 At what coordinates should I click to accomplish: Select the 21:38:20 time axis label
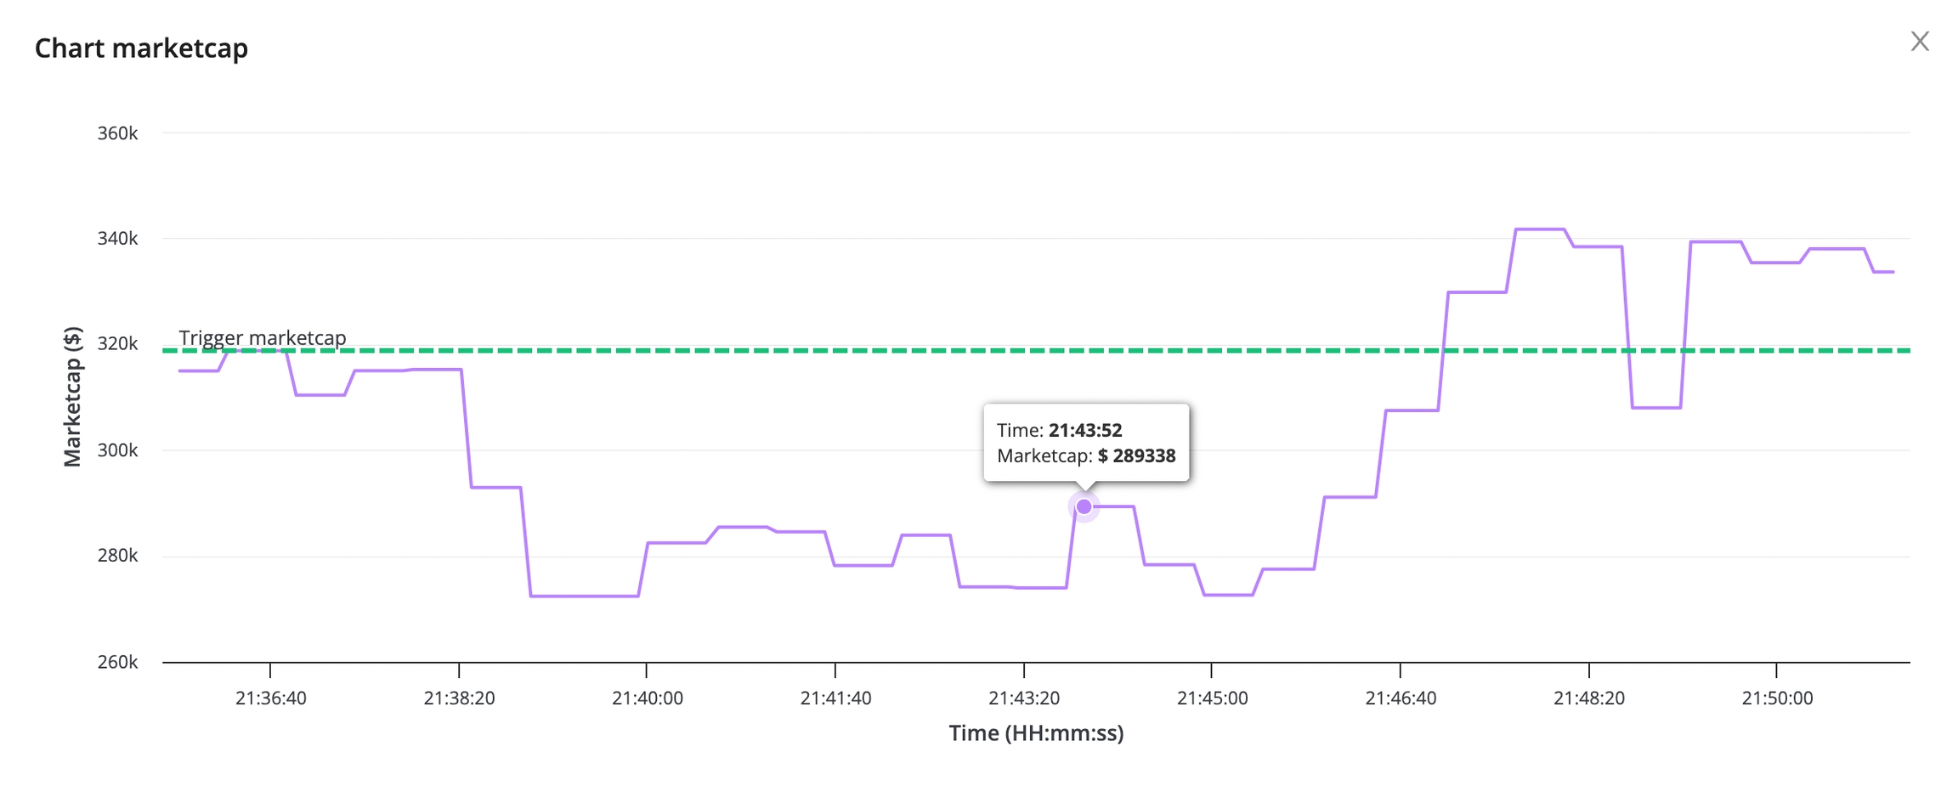459,698
